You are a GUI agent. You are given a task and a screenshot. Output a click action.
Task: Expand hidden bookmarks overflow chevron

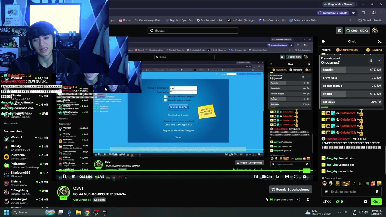(x=350, y=20)
